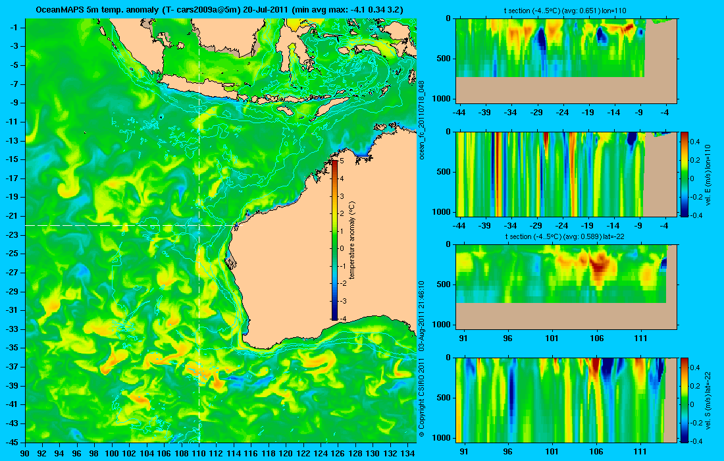Click '101' under the lat=-22 temperature section
This screenshot has height=461, width=724.
pyautogui.click(x=552, y=339)
